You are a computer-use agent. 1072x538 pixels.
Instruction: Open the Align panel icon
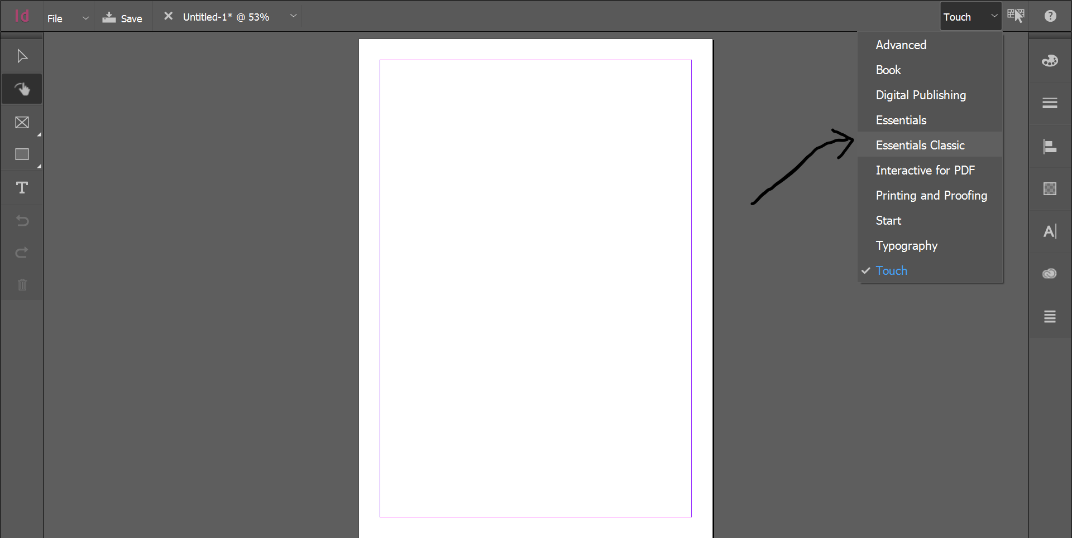click(1050, 147)
